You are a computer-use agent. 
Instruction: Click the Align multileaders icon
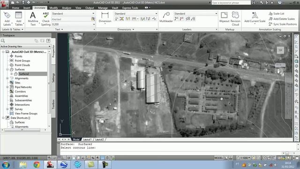click(187, 19)
